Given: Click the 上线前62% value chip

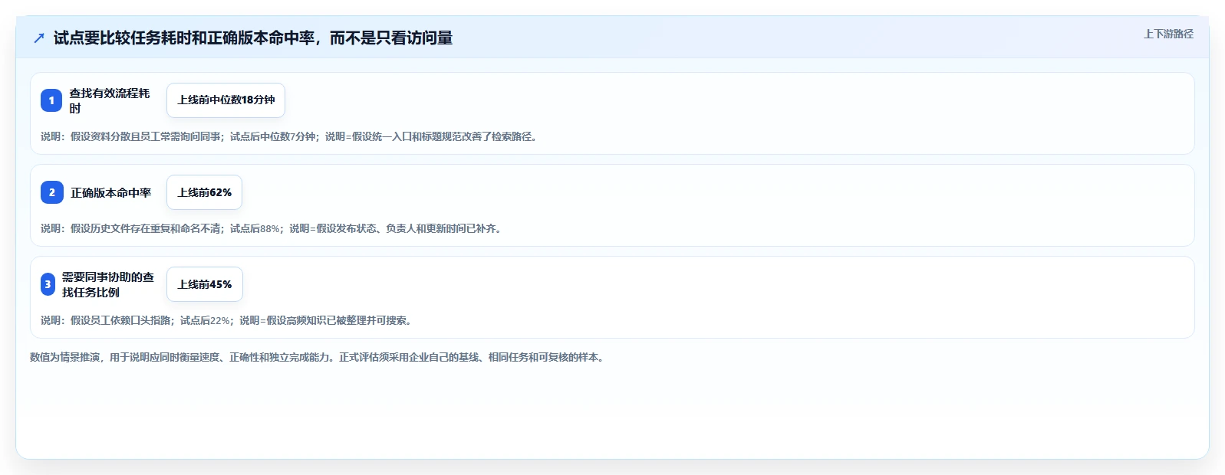Looking at the screenshot, I should (x=204, y=192).
